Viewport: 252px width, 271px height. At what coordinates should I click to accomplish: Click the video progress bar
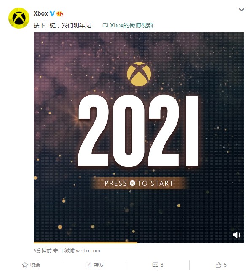tap(139, 242)
